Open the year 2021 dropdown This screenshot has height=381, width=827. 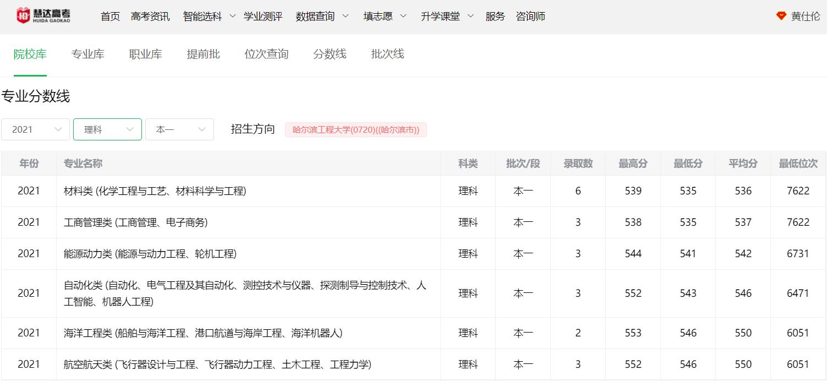point(35,129)
